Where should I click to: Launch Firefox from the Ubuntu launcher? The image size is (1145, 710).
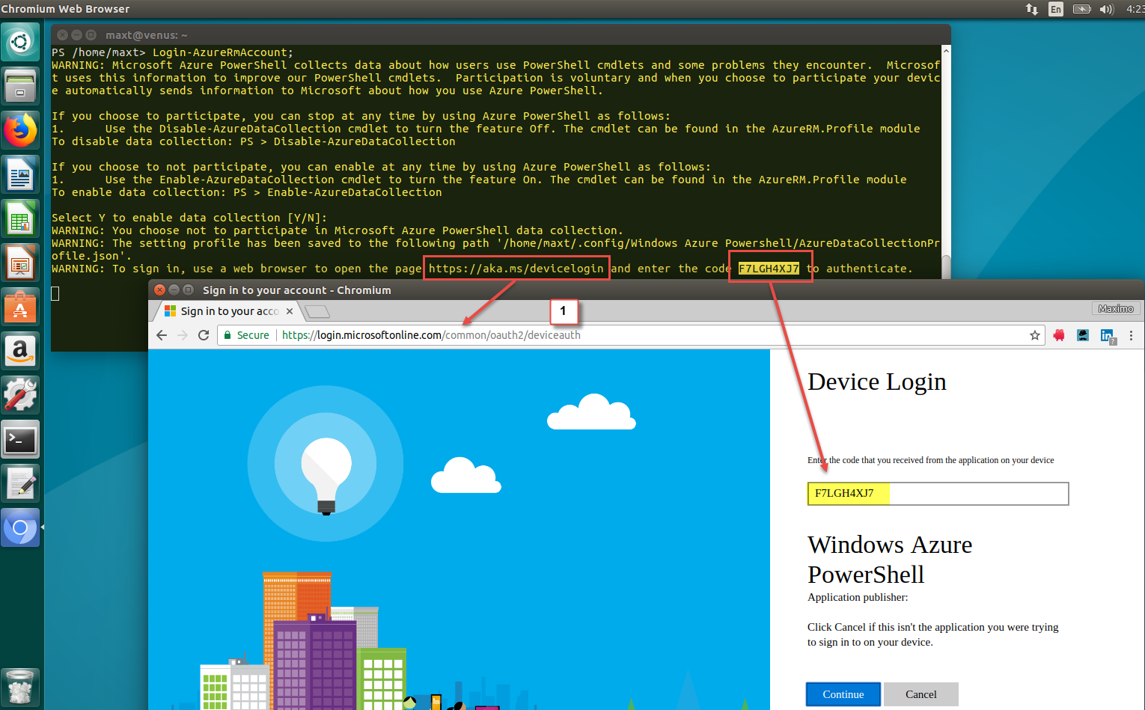point(20,130)
